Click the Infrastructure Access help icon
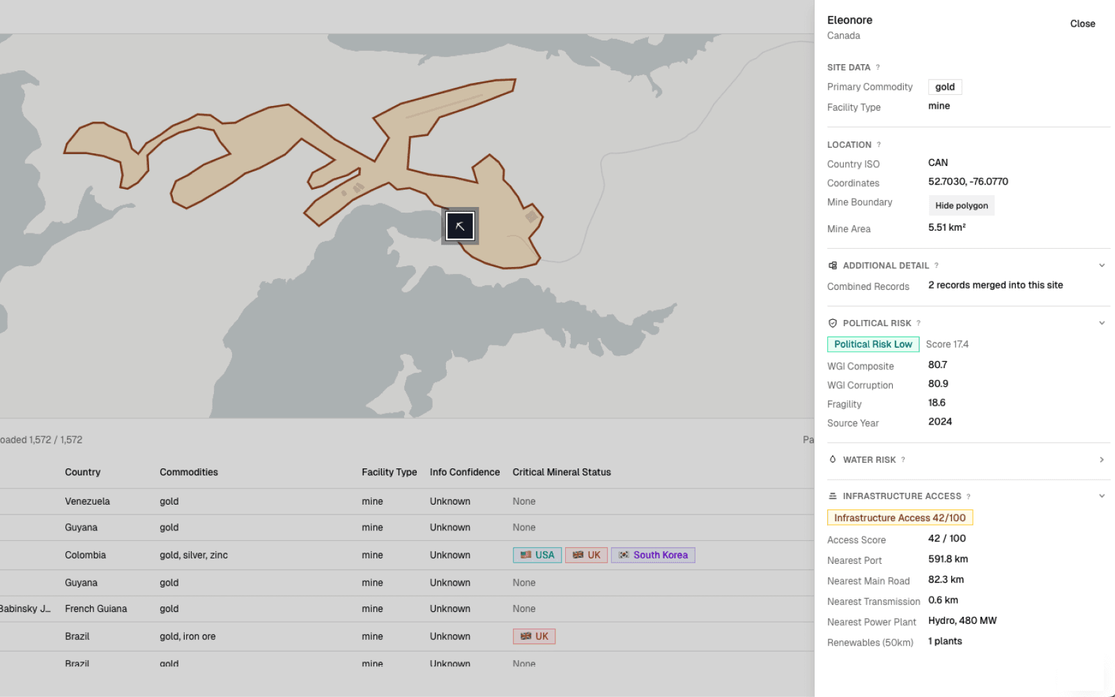 pos(968,496)
